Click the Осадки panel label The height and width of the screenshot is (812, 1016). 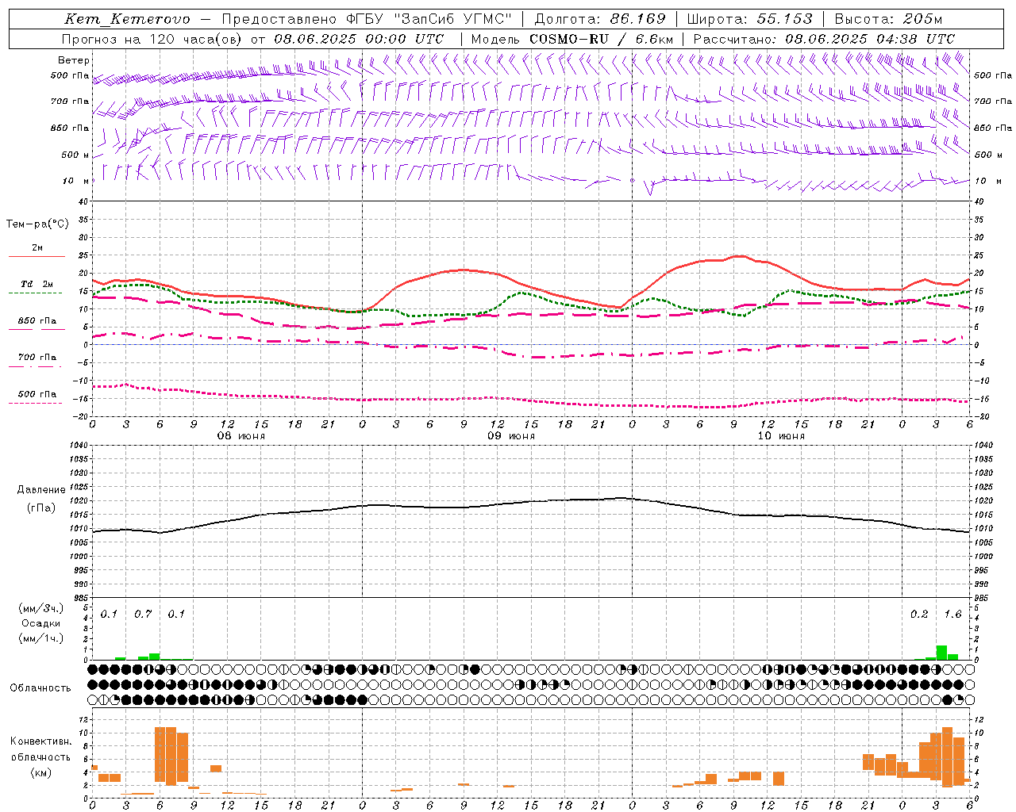coord(40,623)
